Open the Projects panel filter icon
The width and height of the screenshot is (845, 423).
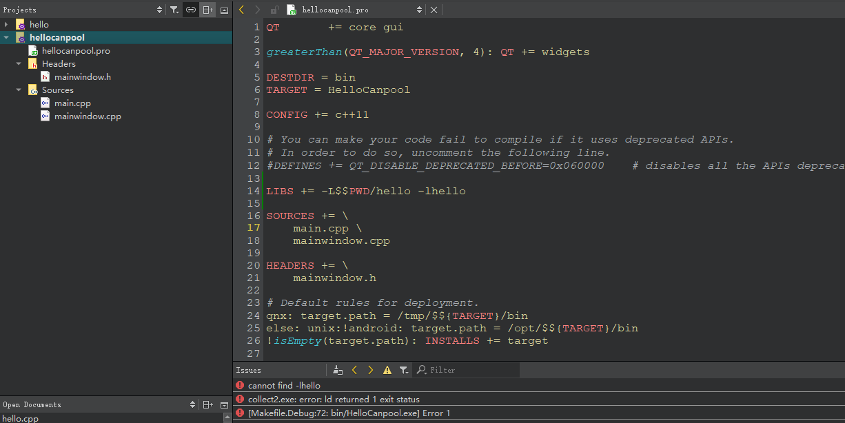pos(174,10)
